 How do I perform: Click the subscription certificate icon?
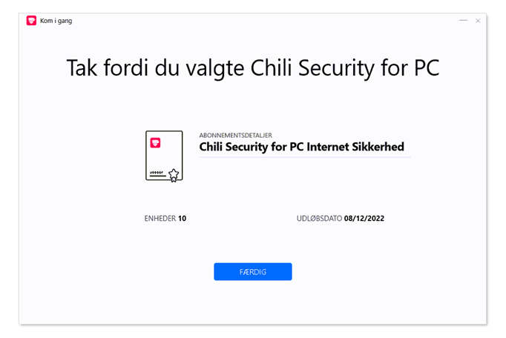tap(164, 156)
